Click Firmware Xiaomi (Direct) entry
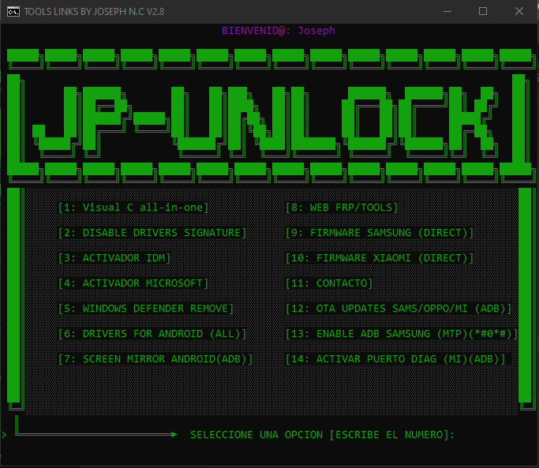The height and width of the screenshot is (468, 539). pyautogui.click(x=380, y=258)
